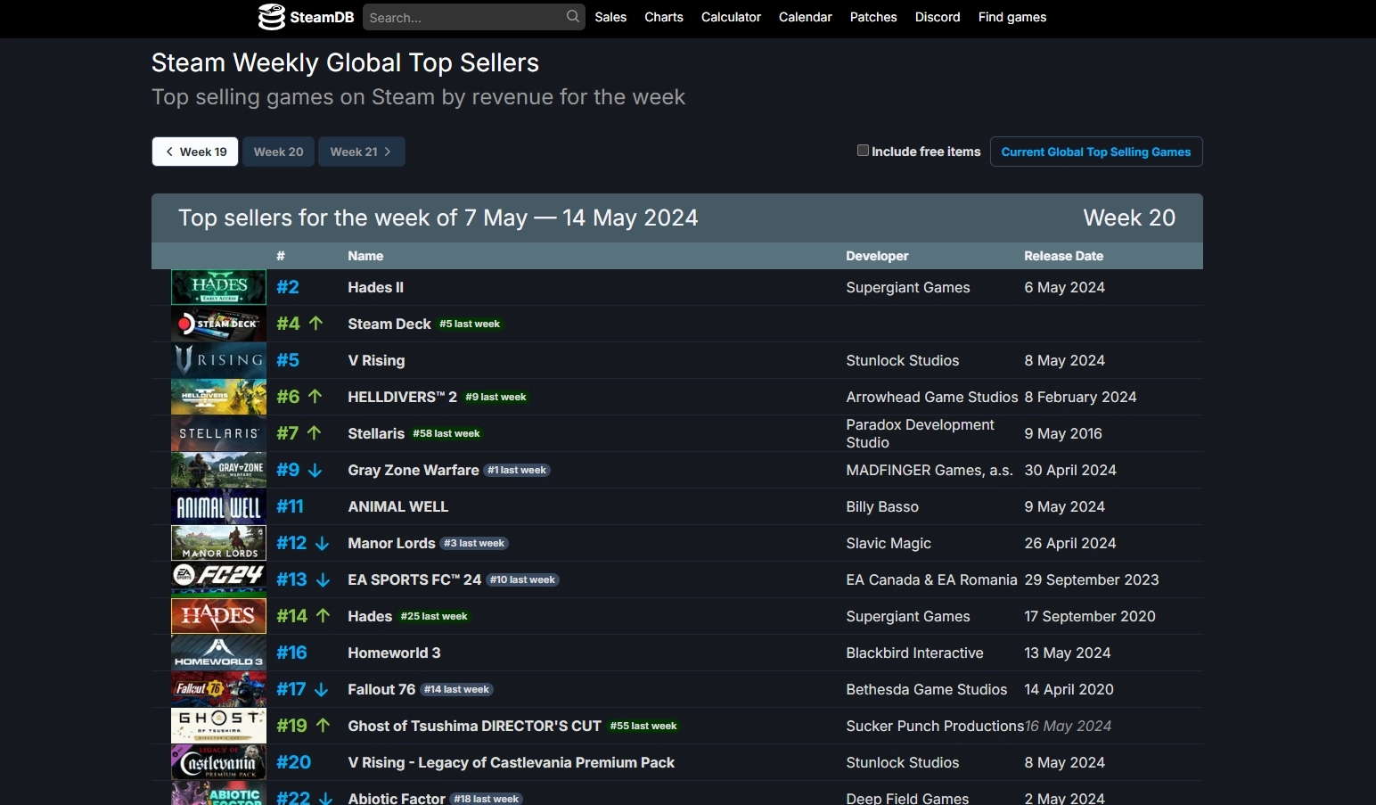Image resolution: width=1376 pixels, height=805 pixels.
Task: Open the Homeworld 3 name link
Action: [394, 653]
